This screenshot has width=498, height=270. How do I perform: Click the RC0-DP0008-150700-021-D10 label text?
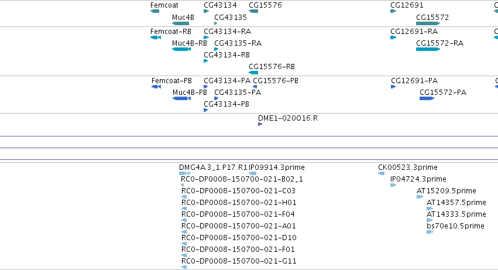(x=239, y=238)
